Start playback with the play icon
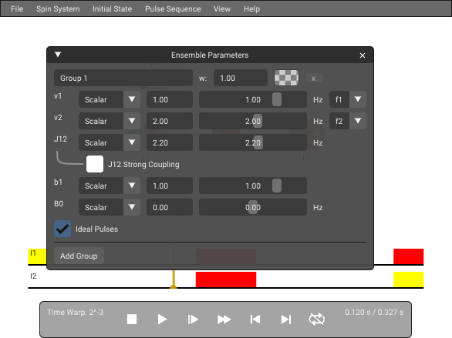This screenshot has height=338, width=452. click(x=162, y=320)
